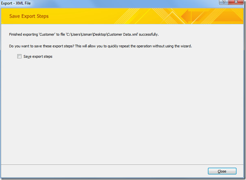Close the dialog with the X button
This screenshot has height=180, width=246.
point(236,2)
